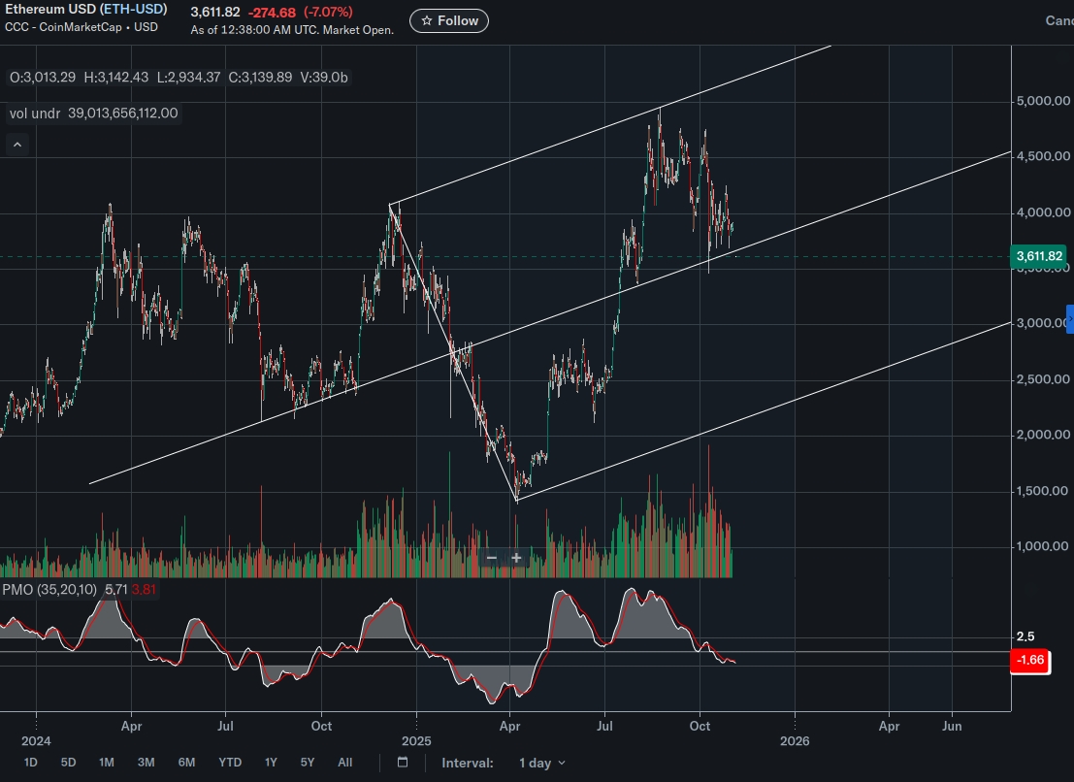1074x782 pixels.
Task: Click the Follow star button
Action: click(x=448, y=20)
